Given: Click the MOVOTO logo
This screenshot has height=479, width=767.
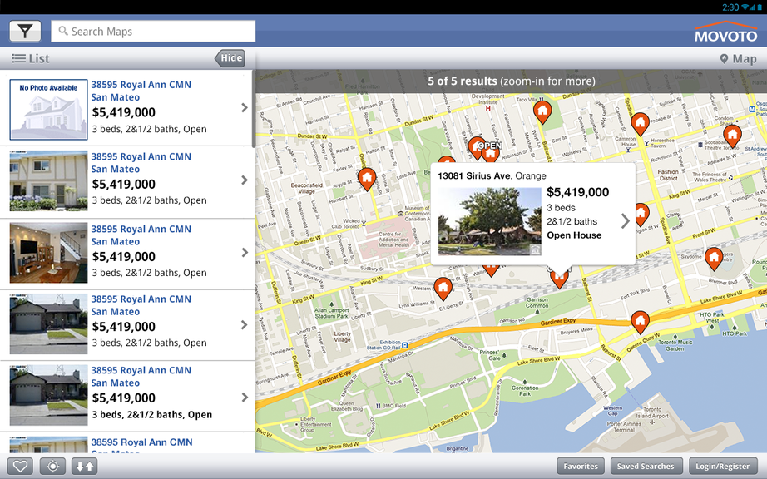Looking at the screenshot, I should click(x=725, y=31).
